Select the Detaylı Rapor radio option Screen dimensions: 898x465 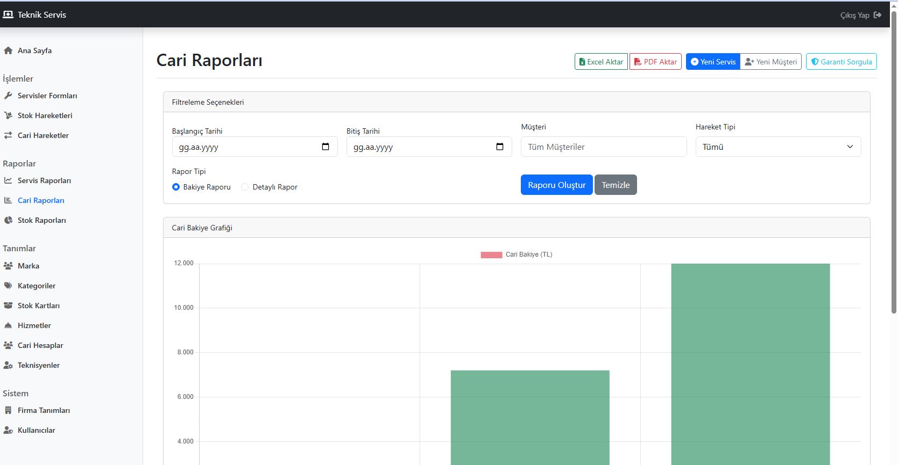[x=245, y=187]
